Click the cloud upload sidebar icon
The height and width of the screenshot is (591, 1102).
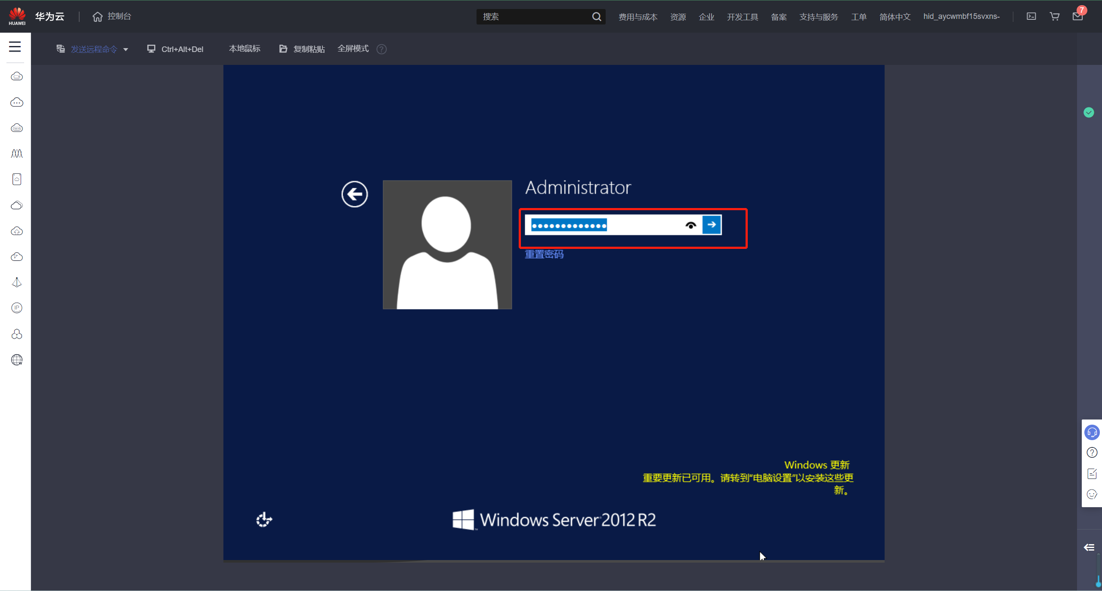(17, 231)
